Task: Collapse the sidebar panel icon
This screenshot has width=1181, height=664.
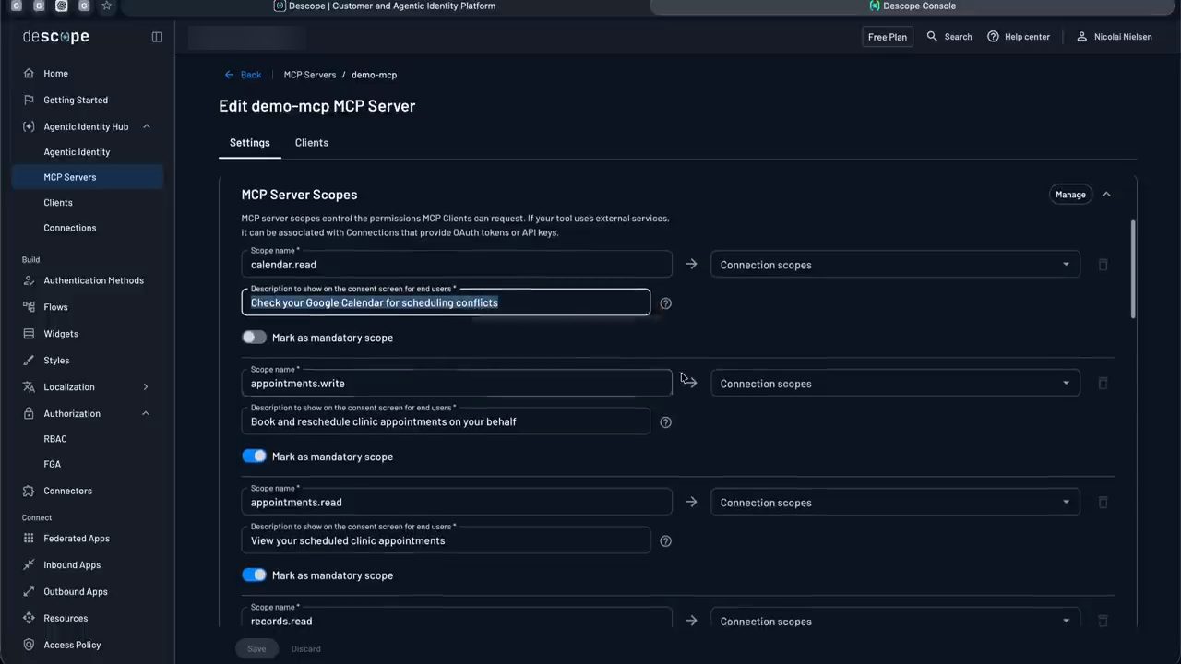Action: (157, 37)
